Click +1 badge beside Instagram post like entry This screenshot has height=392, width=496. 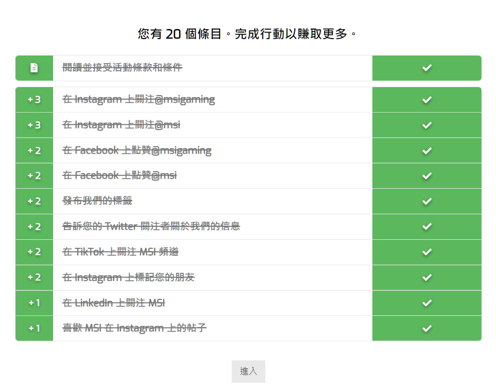tap(34, 328)
